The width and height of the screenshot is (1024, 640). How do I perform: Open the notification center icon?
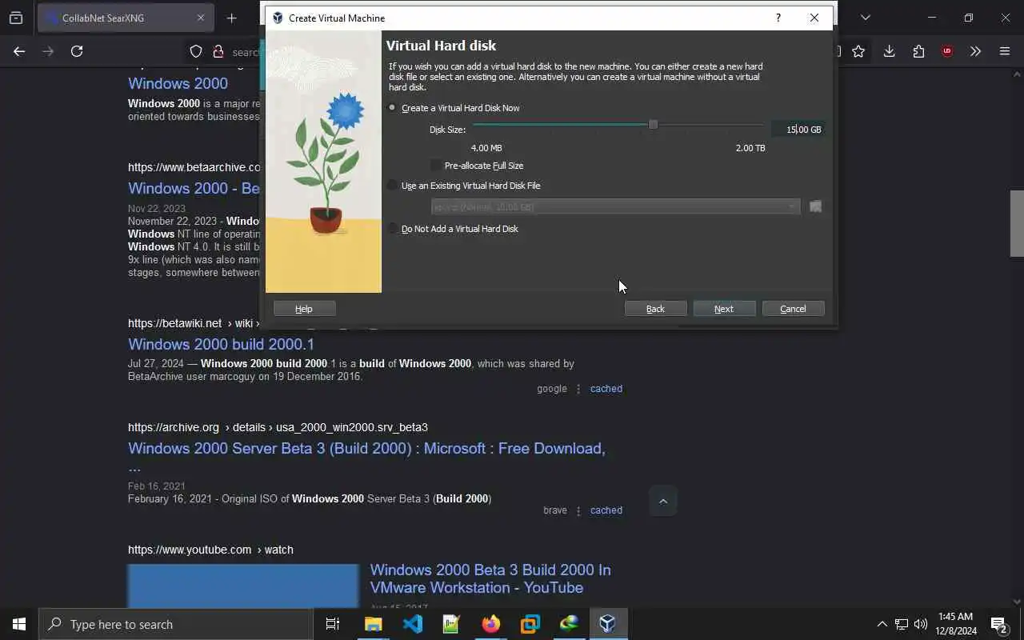tap(998, 624)
